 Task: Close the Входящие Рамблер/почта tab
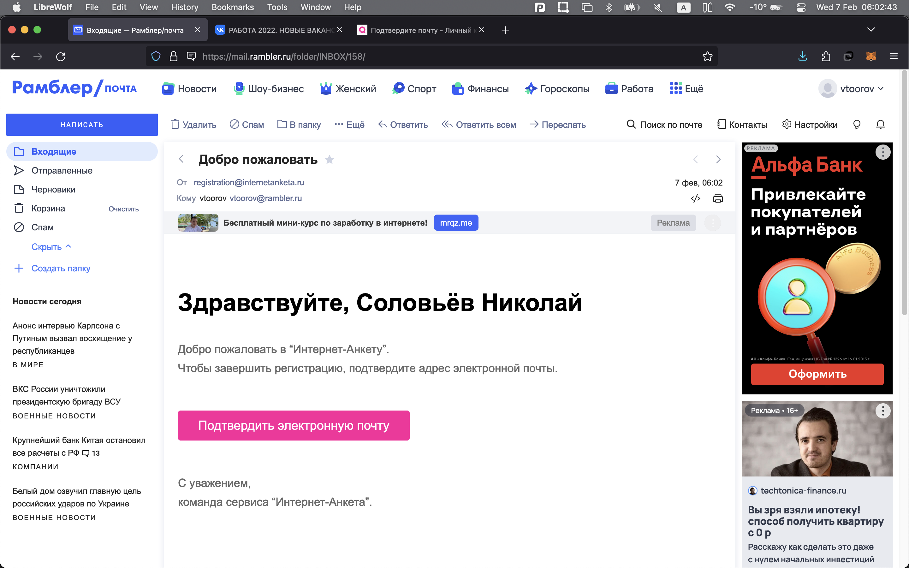(198, 30)
